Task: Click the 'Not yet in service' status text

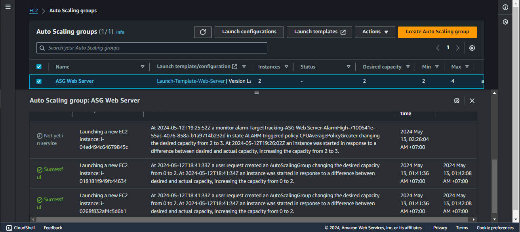Action: click(50, 139)
